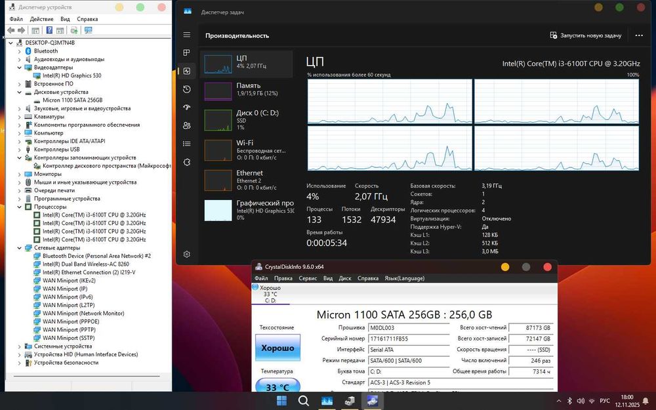This screenshot has height=410, width=656.
Task: Click Show/hide console tree icon in Device Manager toolbar
Action: 35,30
